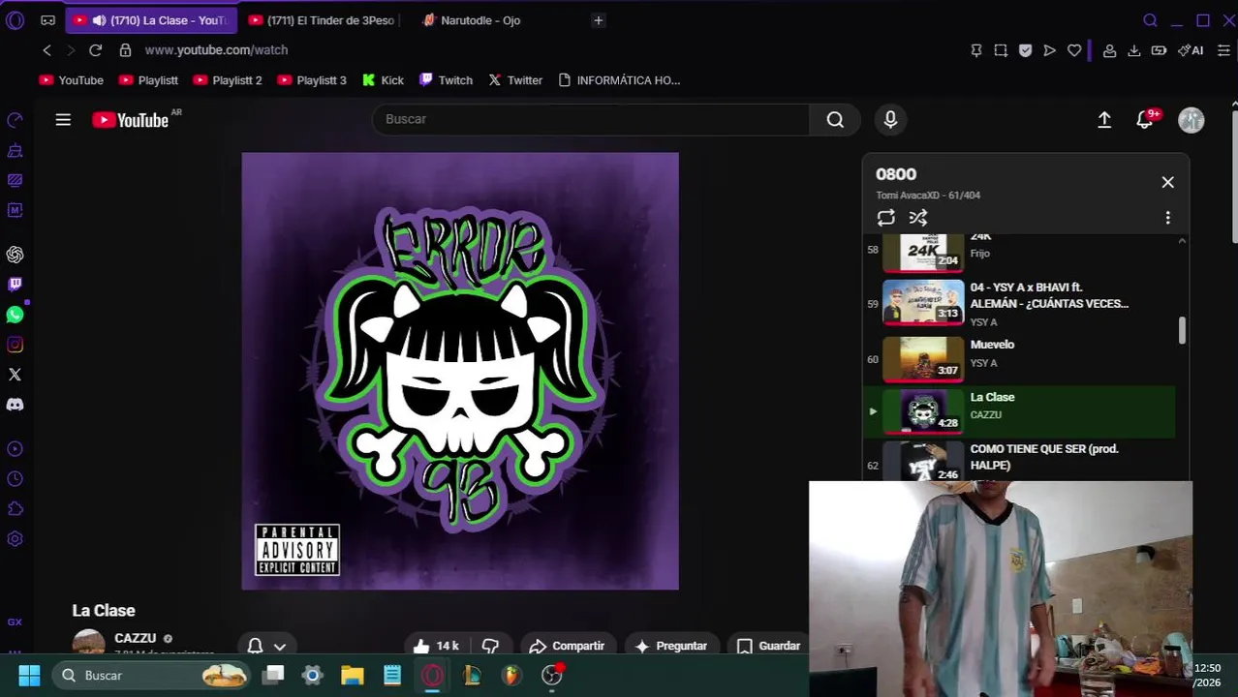The height and width of the screenshot is (697, 1238).
Task: Open the browser downloads icon
Action: pyautogui.click(x=1133, y=50)
